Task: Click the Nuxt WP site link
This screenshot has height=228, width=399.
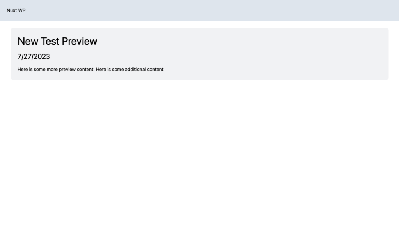Action: [x=16, y=11]
